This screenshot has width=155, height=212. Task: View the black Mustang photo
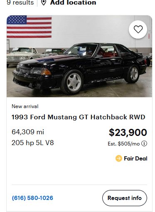click(x=79, y=56)
